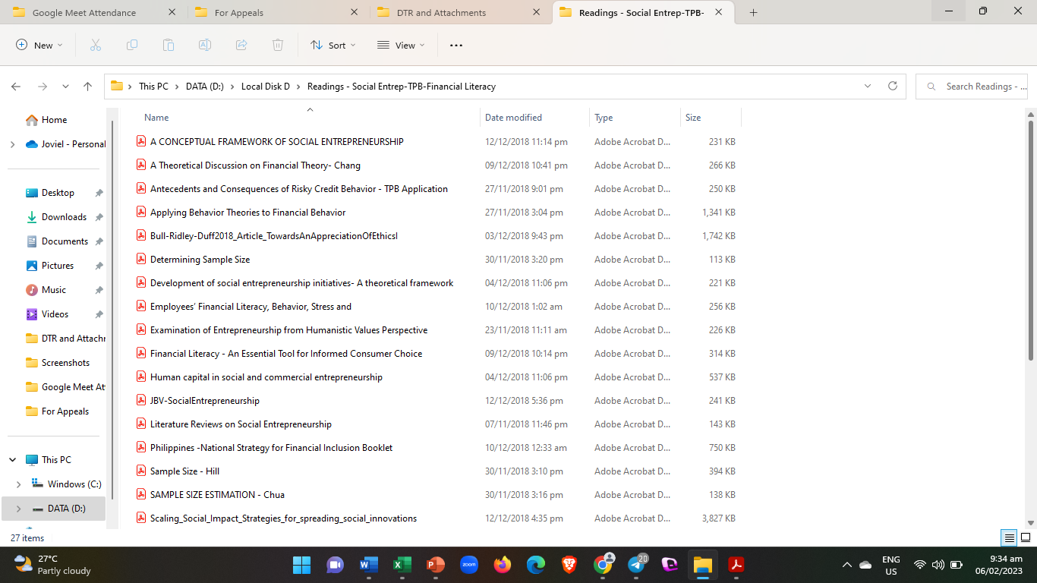Switch to the Details view layout toggle
1037x583 pixels.
[1009, 538]
